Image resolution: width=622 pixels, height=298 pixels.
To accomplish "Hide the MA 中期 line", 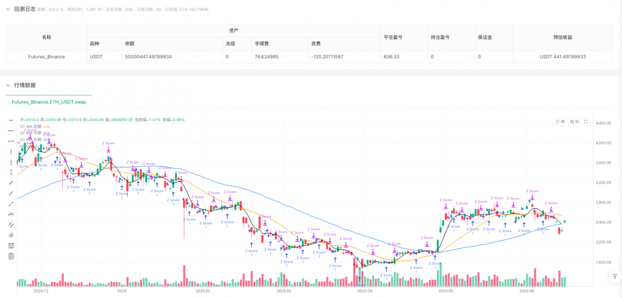I will coord(22,133).
